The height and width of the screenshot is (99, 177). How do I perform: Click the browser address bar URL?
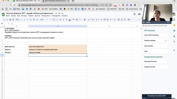[60, 5]
